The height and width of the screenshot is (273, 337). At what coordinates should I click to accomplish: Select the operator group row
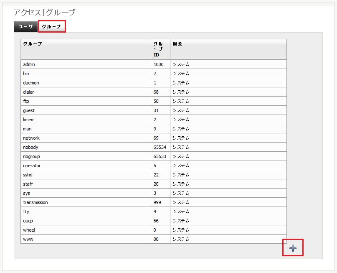[x=153, y=166]
